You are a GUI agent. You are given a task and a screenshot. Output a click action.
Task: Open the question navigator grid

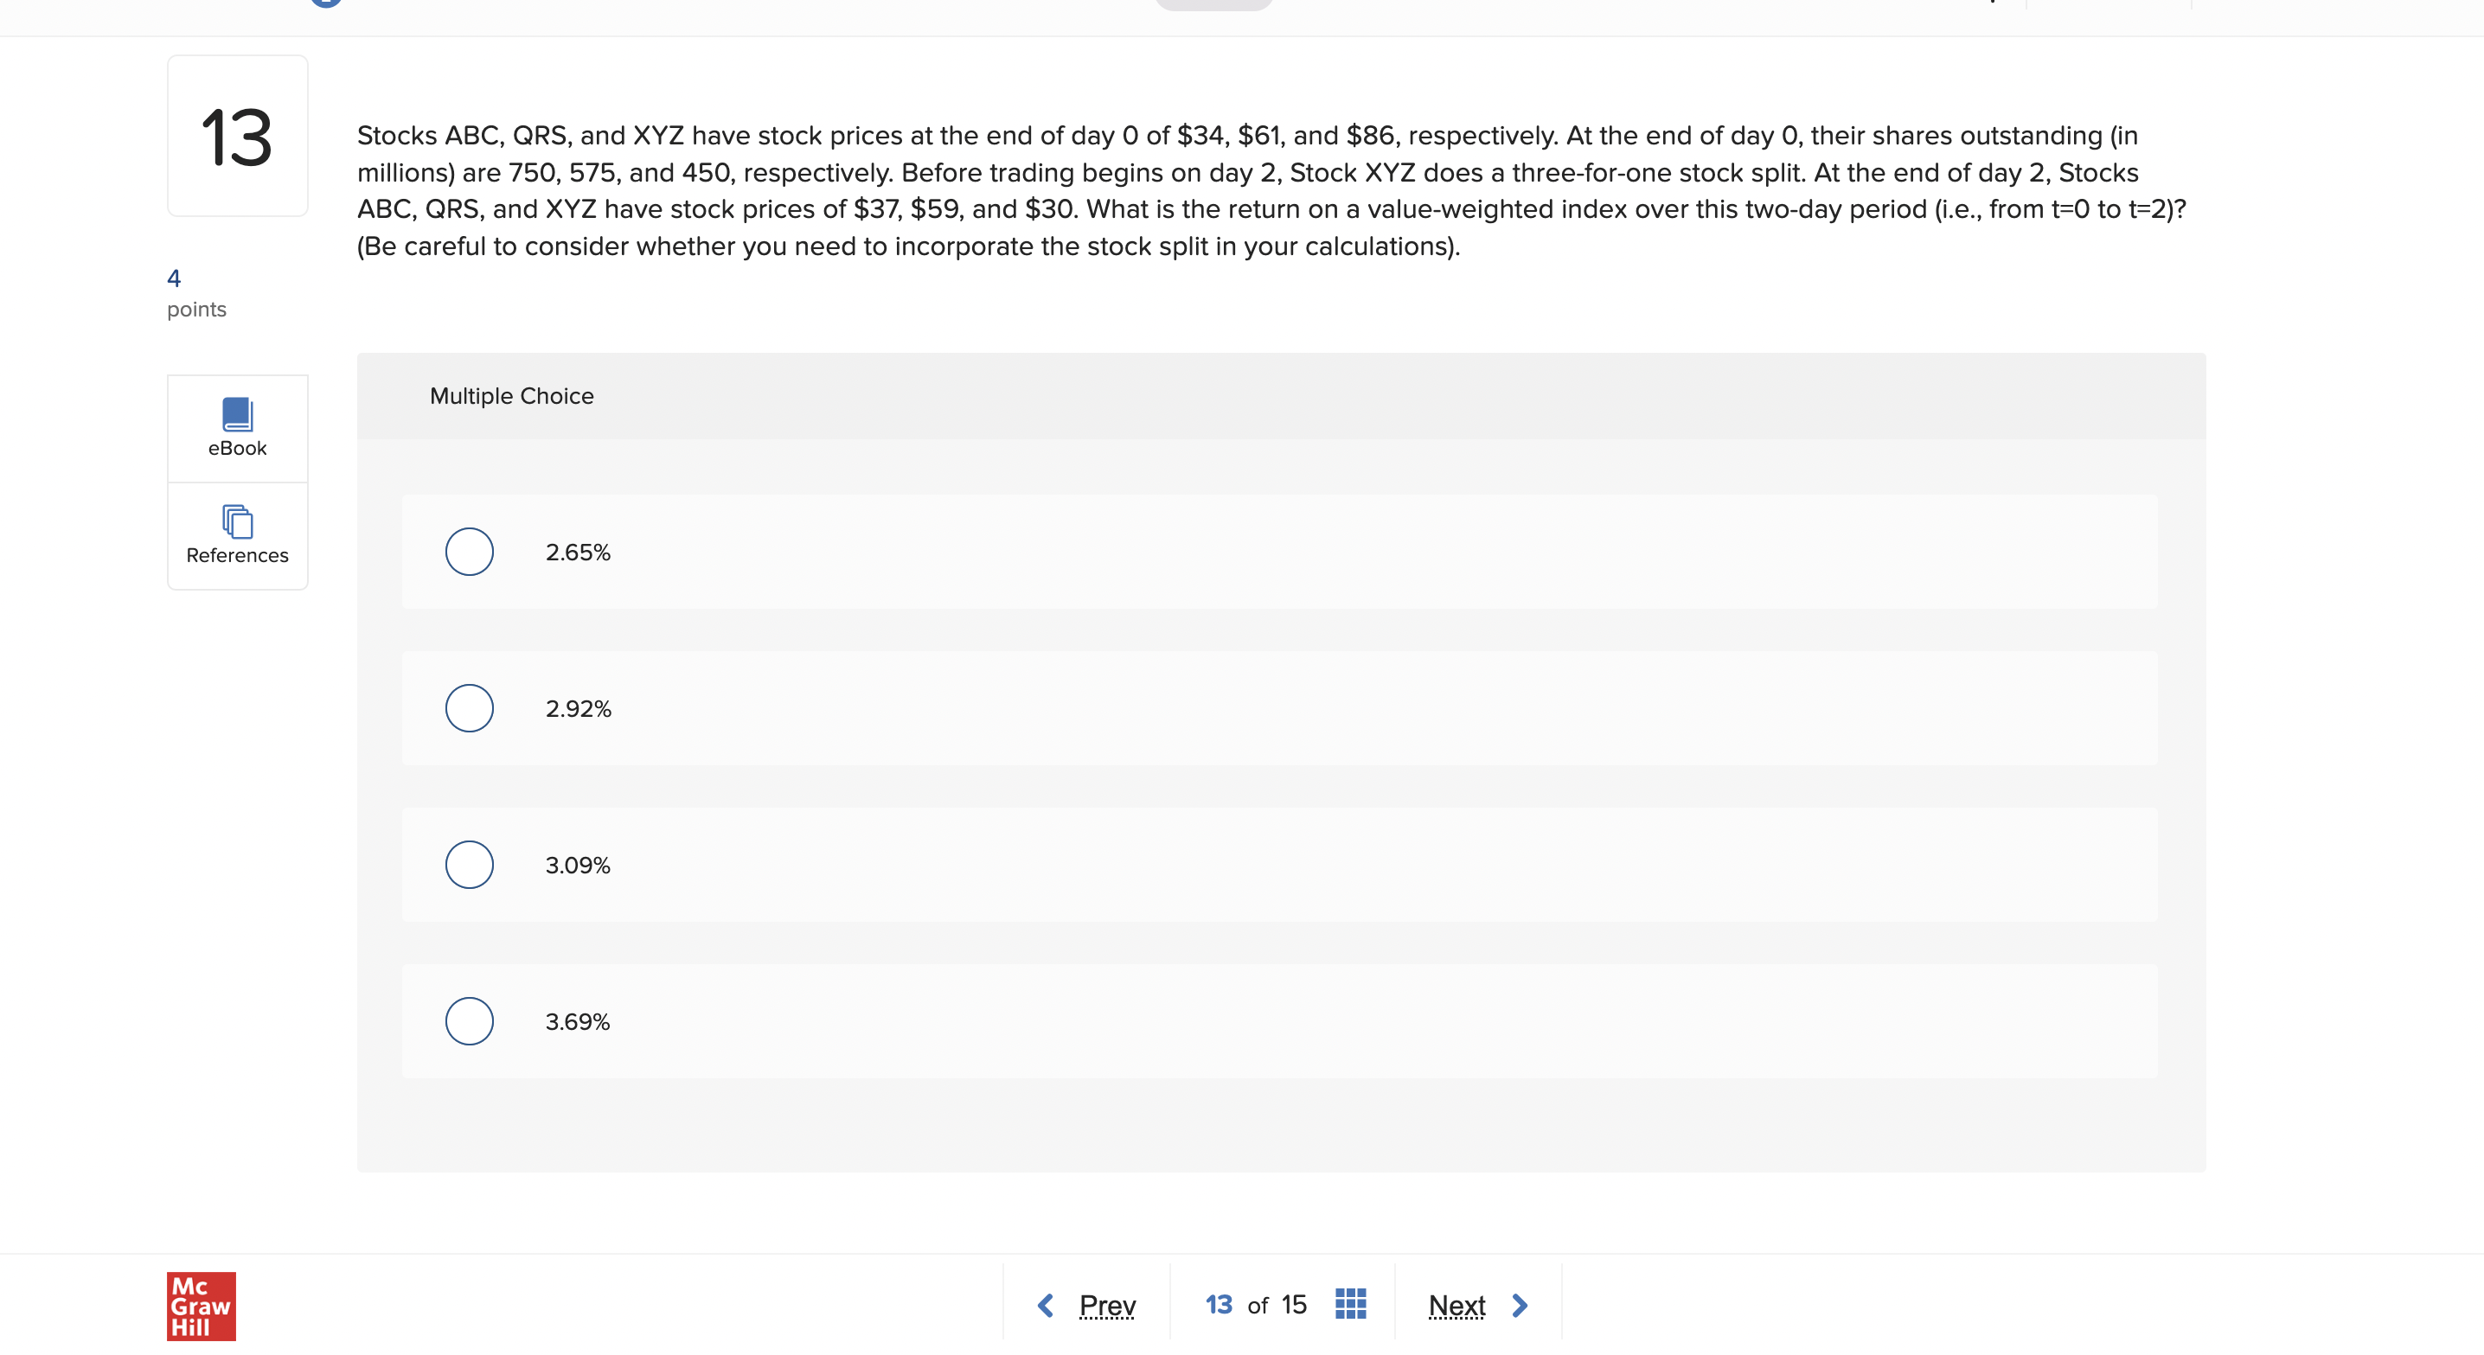1350,1304
